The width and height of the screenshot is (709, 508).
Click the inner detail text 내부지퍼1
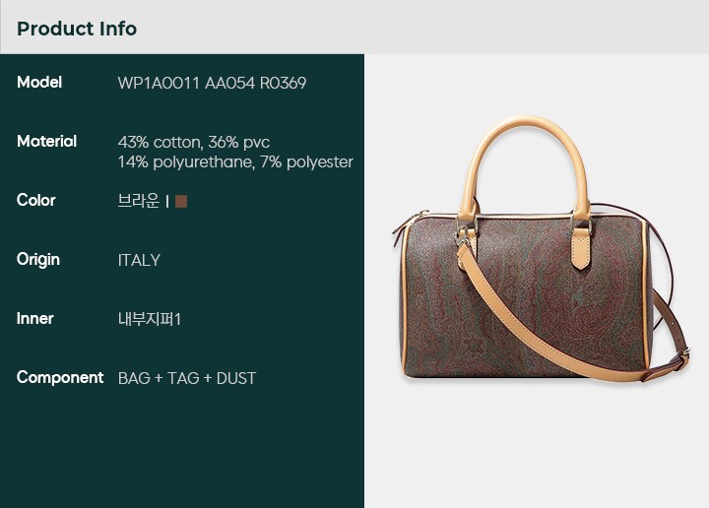(x=150, y=319)
